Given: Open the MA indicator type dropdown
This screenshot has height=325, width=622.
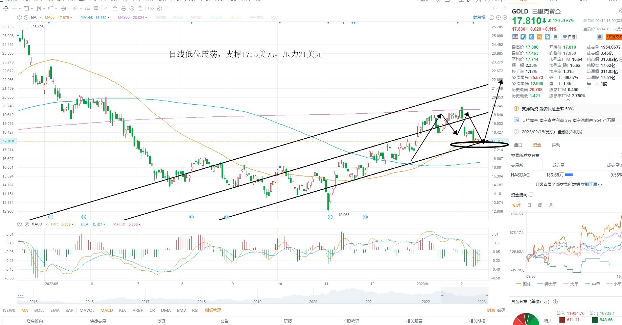Looking at the screenshot, I should pos(41,17).
